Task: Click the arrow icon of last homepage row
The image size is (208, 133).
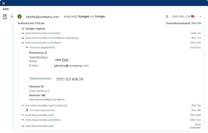Action: (x=23, y=126)
